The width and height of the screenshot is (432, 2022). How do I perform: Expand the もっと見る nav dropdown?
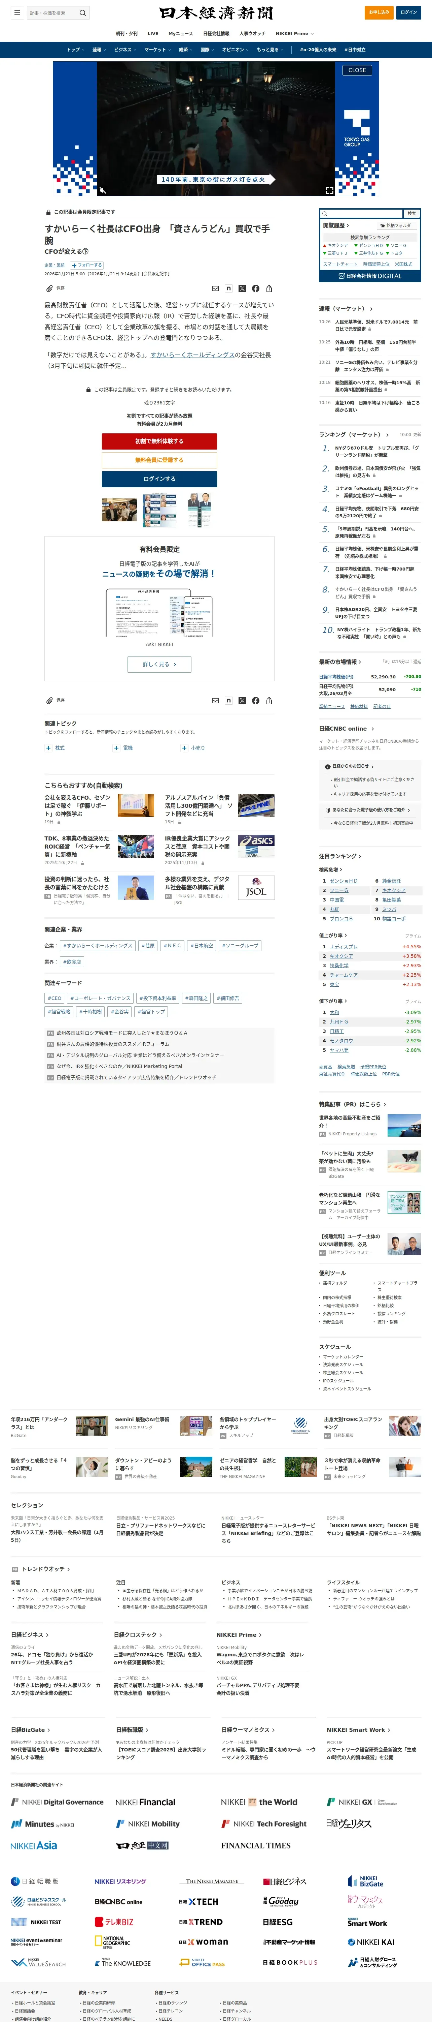coord(271,50)
